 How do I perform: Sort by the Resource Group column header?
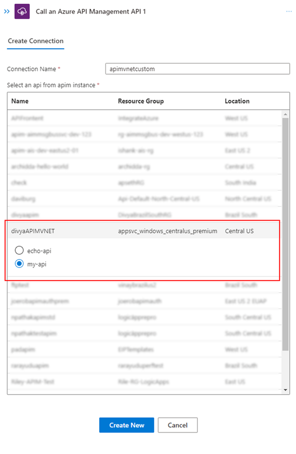point(141,101)
